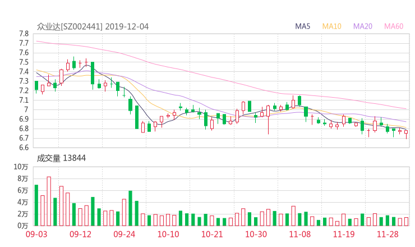Click the 0万 volume axis label

(23, 226)
